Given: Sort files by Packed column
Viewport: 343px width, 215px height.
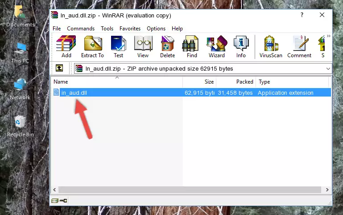Looking at the screenshot, I should [x=236, y=82].
